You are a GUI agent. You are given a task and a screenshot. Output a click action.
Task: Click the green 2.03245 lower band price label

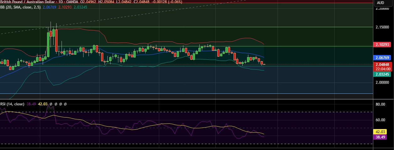[x=382, y=74]
